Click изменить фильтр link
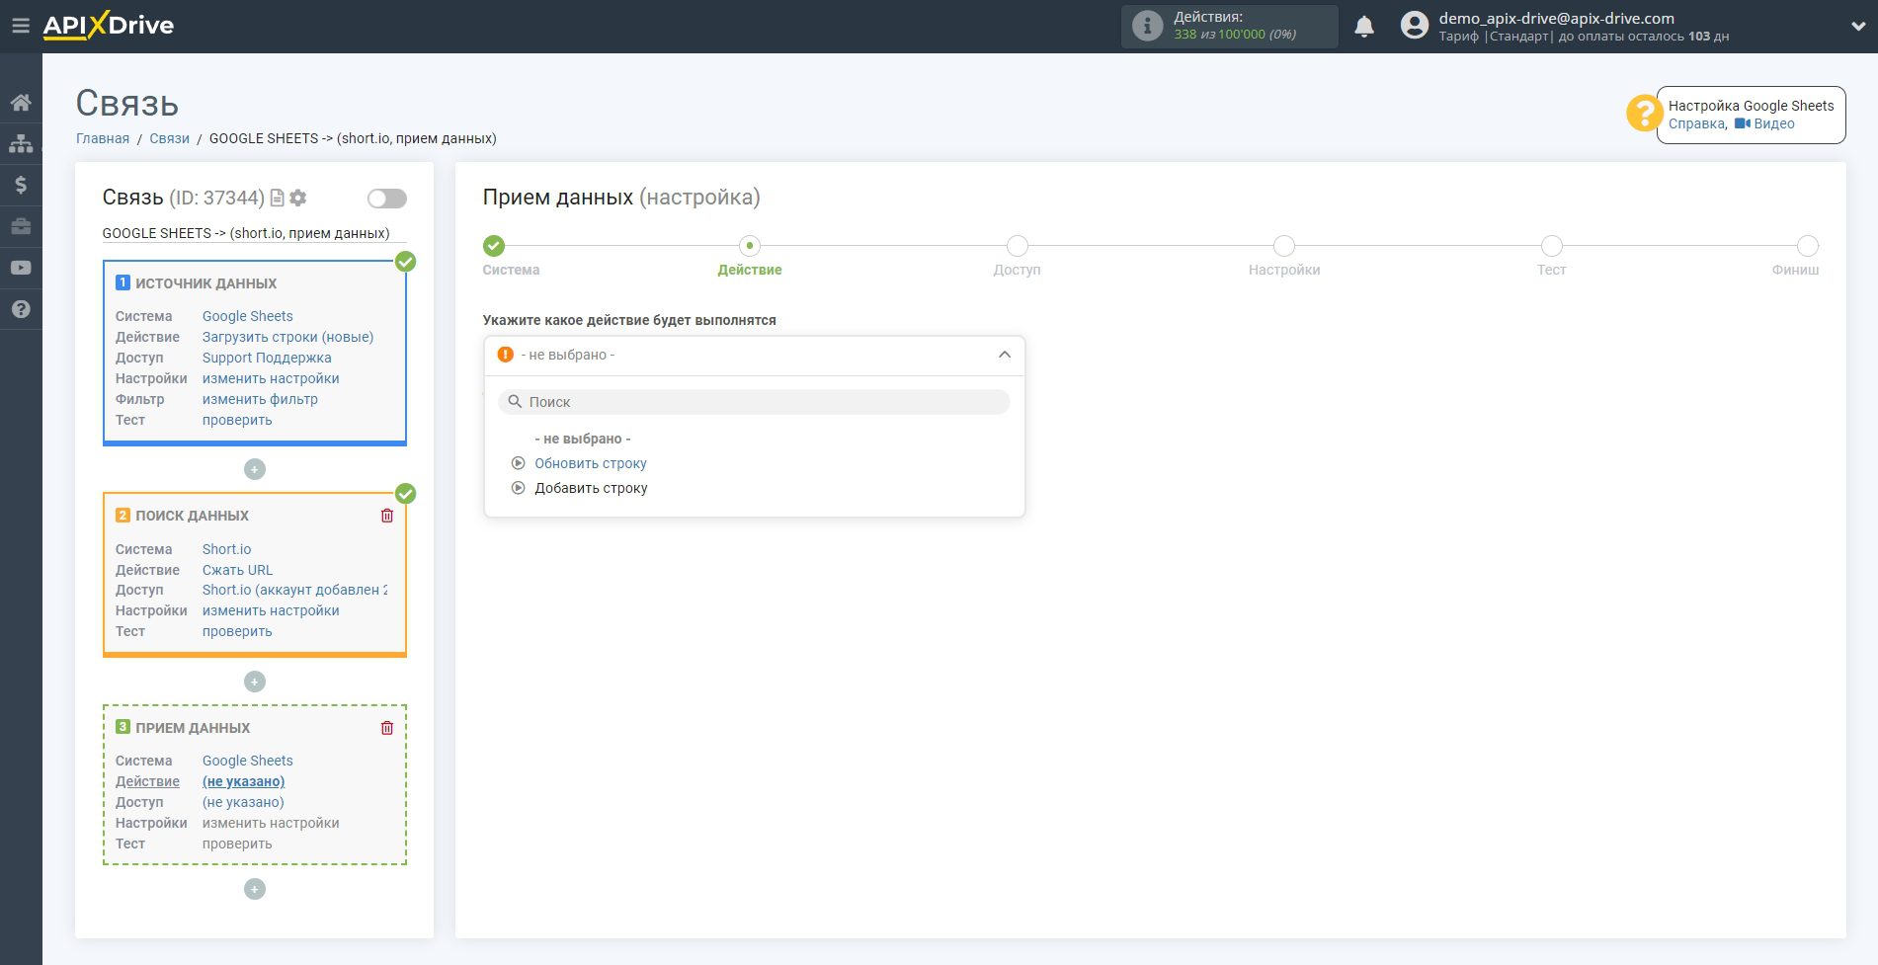The image size is (1878, 965). 260,399
